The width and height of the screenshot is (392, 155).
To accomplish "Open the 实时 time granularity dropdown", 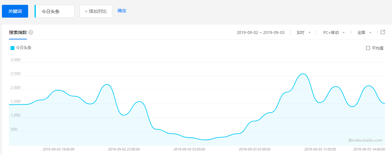I will pos(303,33).
